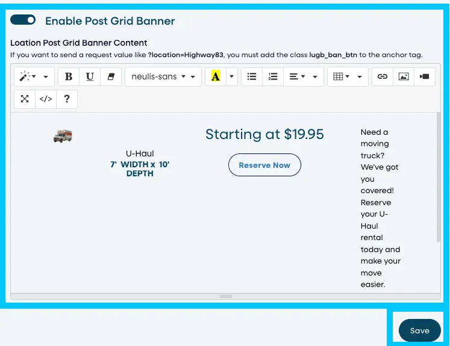450x346 pixels.
Task: Insert a video
Action: coord(425,76)
